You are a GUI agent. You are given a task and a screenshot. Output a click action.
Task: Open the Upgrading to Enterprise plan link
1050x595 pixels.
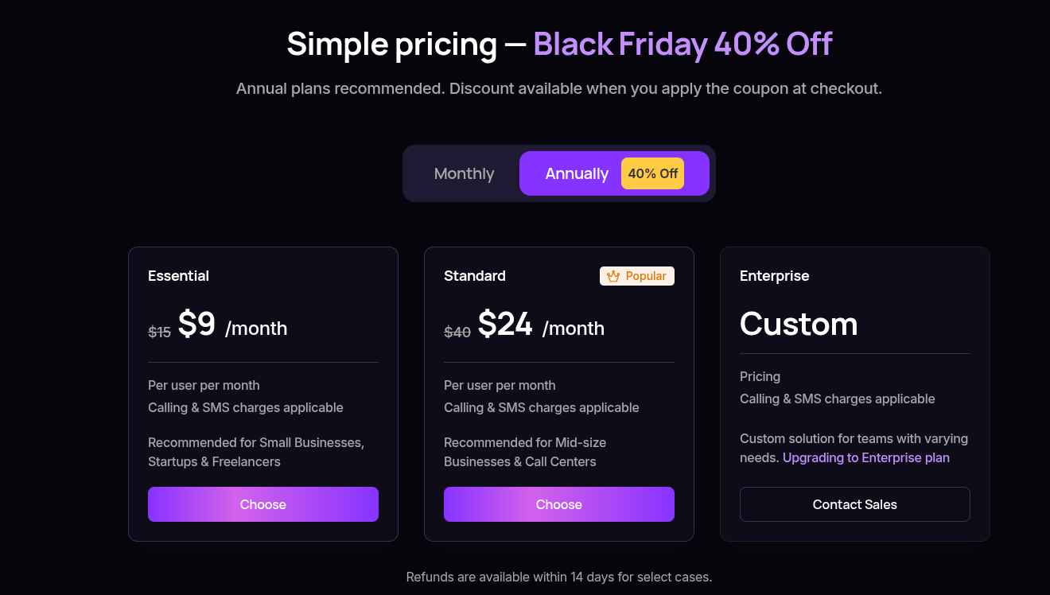tap(865, 457)
